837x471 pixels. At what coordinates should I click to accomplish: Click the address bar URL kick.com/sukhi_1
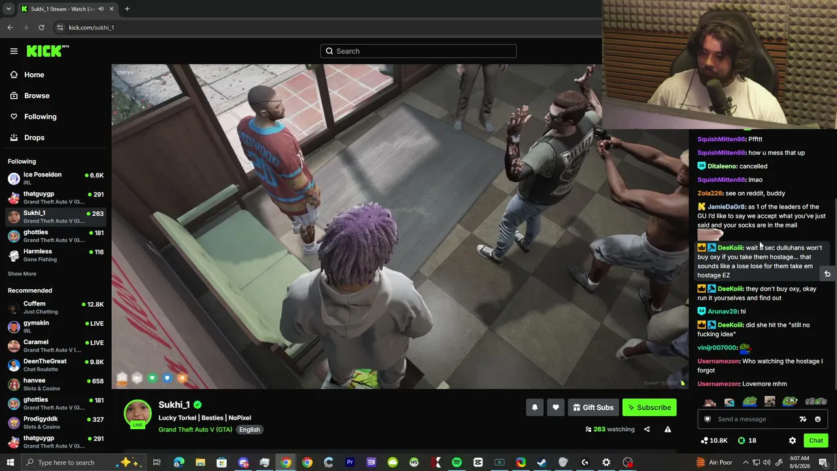(x=92, y=27)
